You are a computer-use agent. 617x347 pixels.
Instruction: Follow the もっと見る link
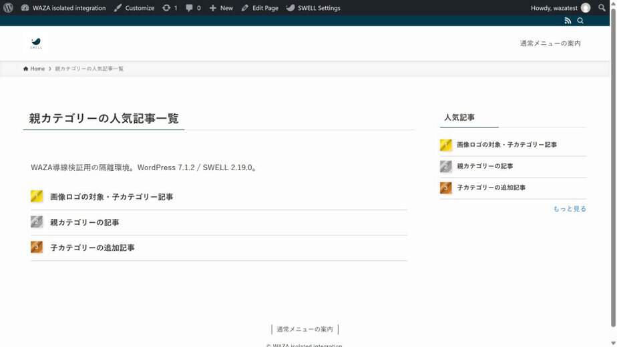coord(570,209)
